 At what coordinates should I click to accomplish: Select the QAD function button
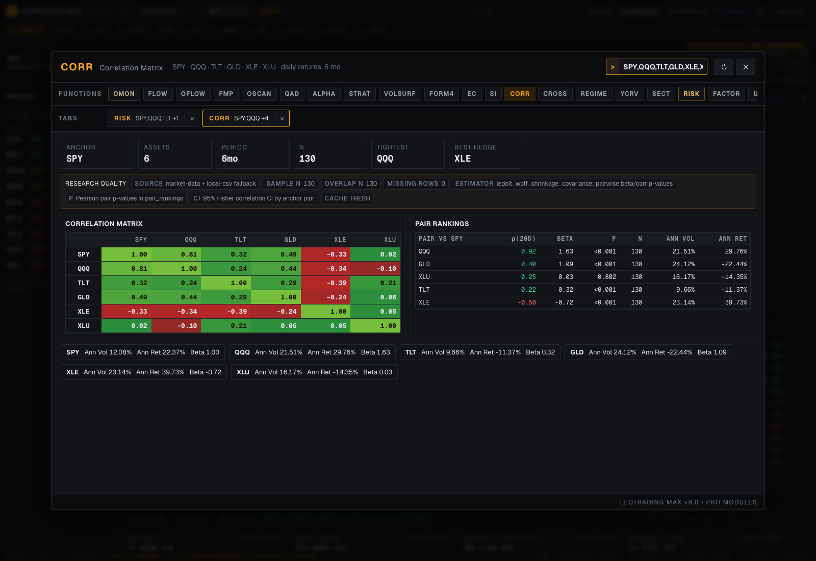(292, 94)
